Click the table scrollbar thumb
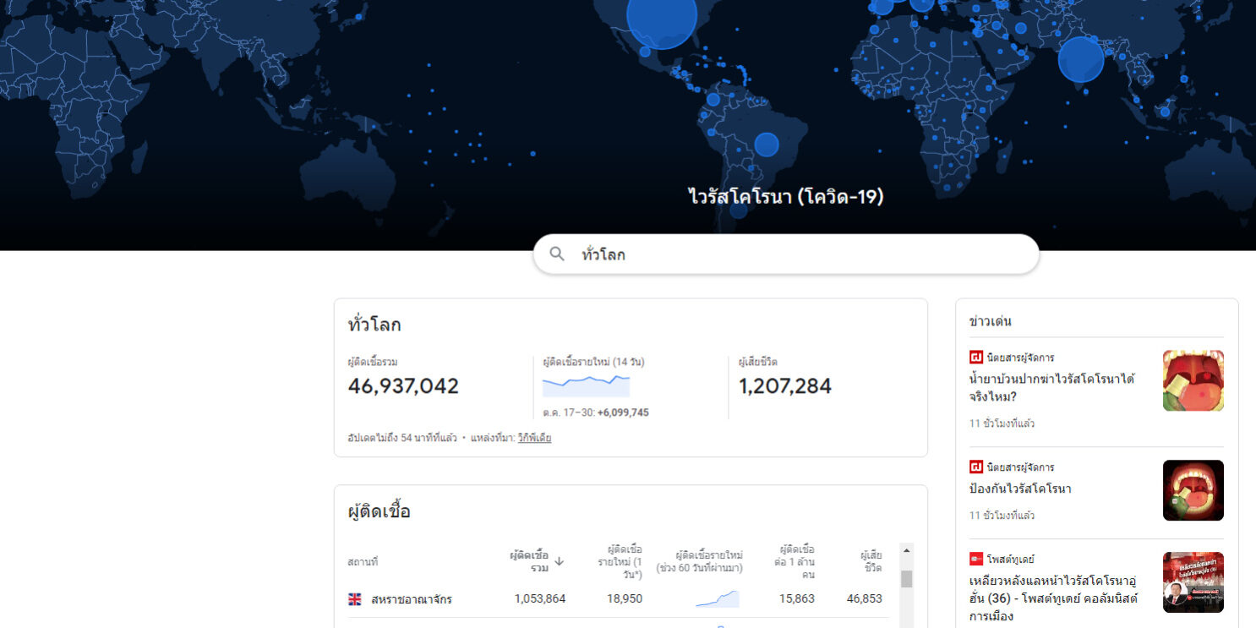The height and width of the screenshot is (628, 1256). [x=907, y=579]
